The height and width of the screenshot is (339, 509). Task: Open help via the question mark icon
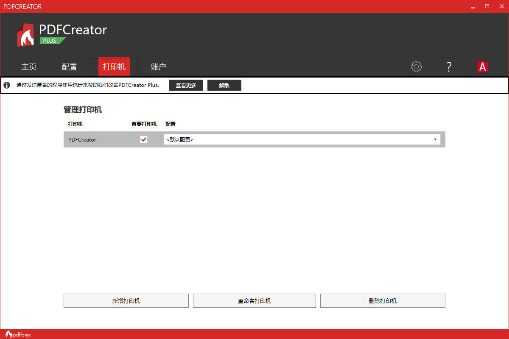[x=449, y=67]
